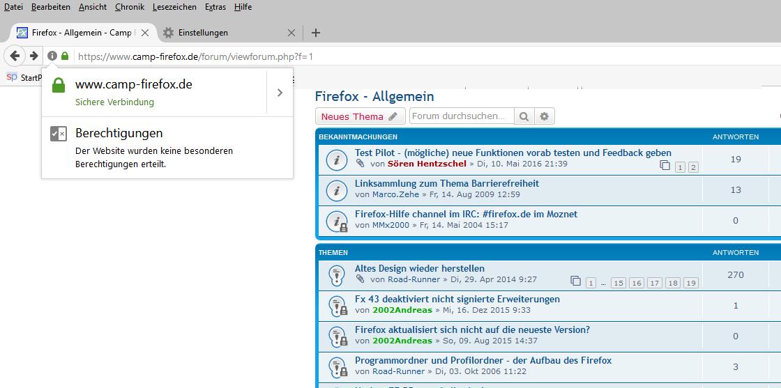The height and width of the screenshot is (388, 781).
Task: Open Linksammlung zum Thema Barrierefreiheit topic
Action: tap(447, 184)
